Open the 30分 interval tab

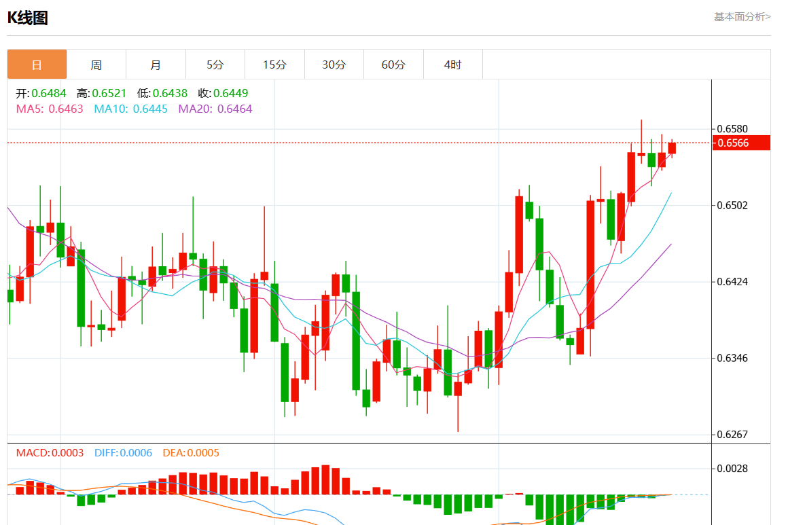334,65
